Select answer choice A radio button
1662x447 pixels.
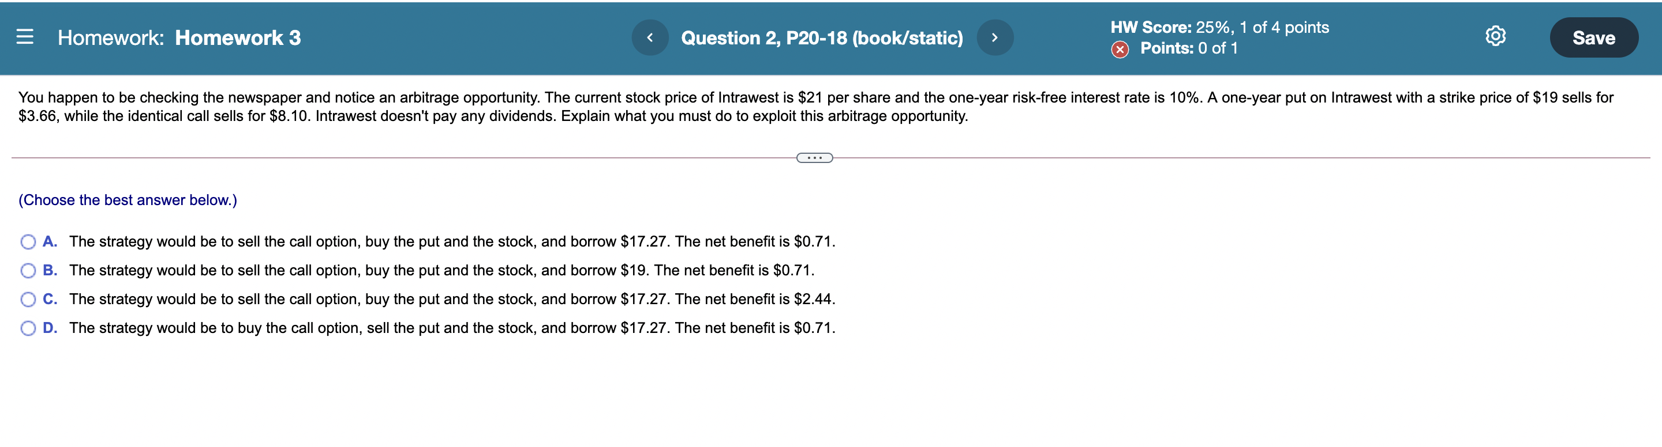[x=27, y=241]
